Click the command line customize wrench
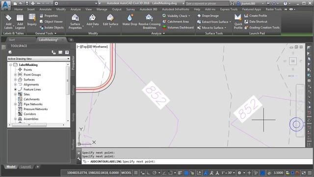The height and width of the screenshot is (177, 314). point(78,159)
